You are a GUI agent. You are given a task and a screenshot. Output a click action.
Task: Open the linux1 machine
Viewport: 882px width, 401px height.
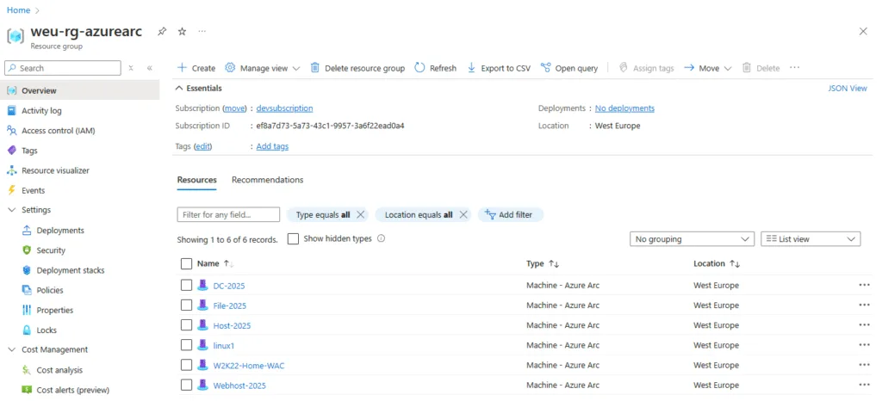pyautogui.click(x=223, y=345)
